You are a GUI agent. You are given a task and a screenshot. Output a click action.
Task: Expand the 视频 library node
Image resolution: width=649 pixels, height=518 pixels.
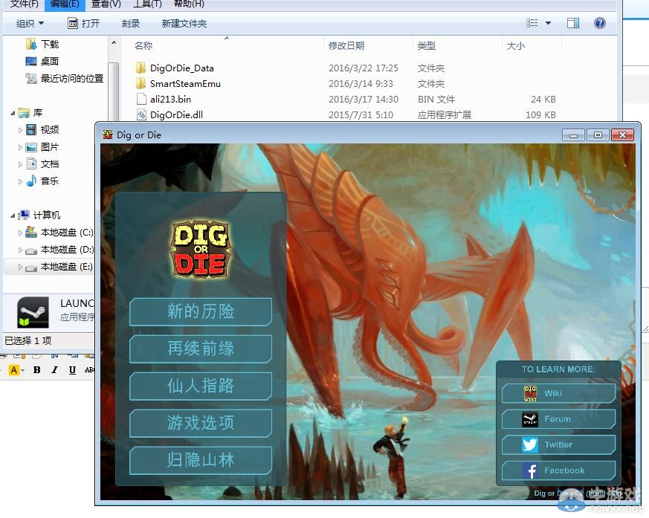point(20,130)
